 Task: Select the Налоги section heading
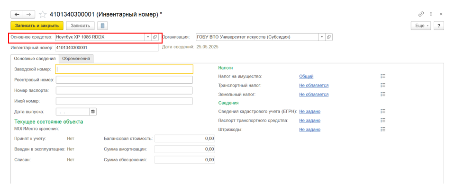tap(226, 68)
